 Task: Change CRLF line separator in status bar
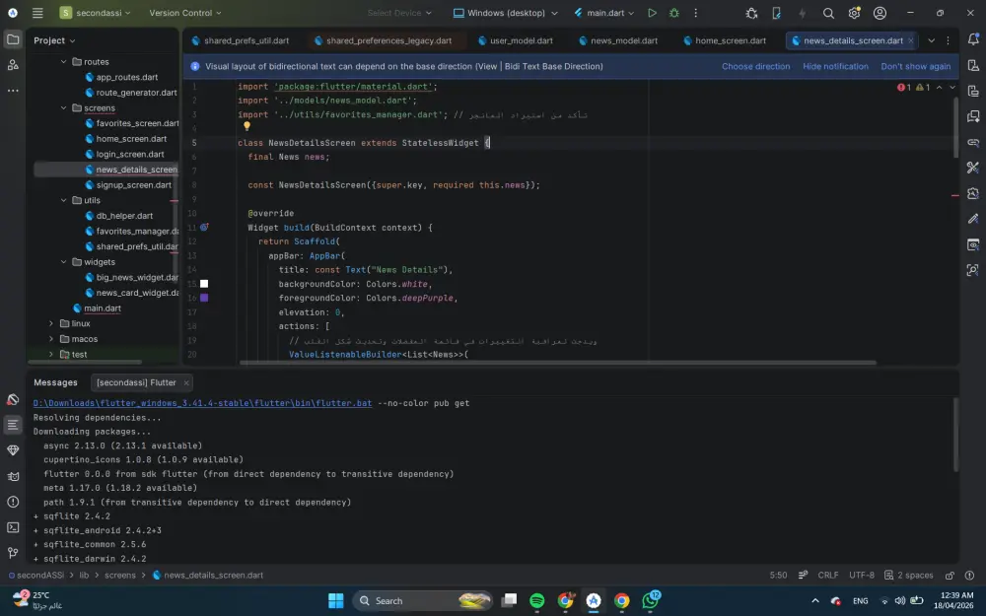pos(827,576)
